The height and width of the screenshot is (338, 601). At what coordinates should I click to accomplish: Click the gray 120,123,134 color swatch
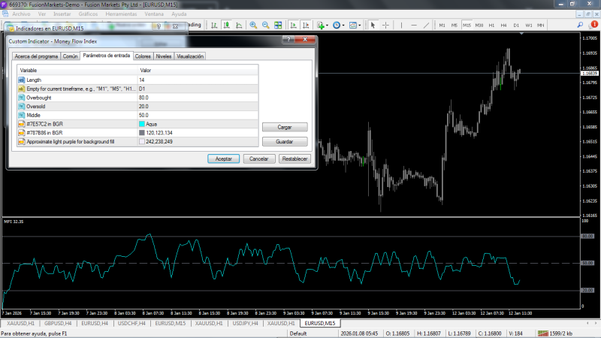click(x=142, y=133)
